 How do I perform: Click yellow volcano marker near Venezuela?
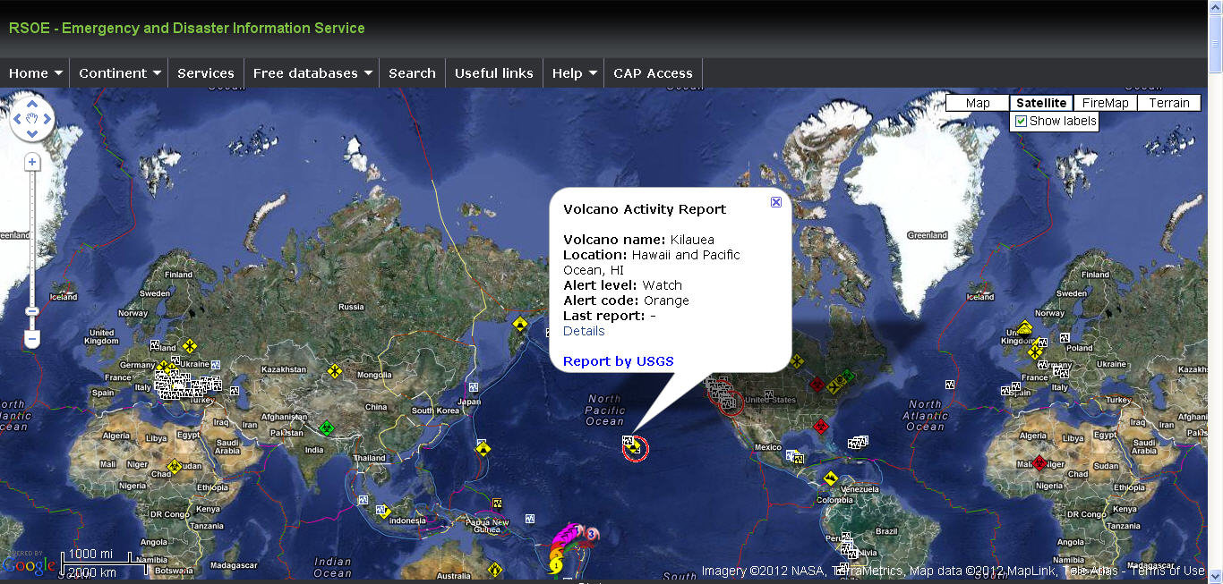[x=831, y=478]
